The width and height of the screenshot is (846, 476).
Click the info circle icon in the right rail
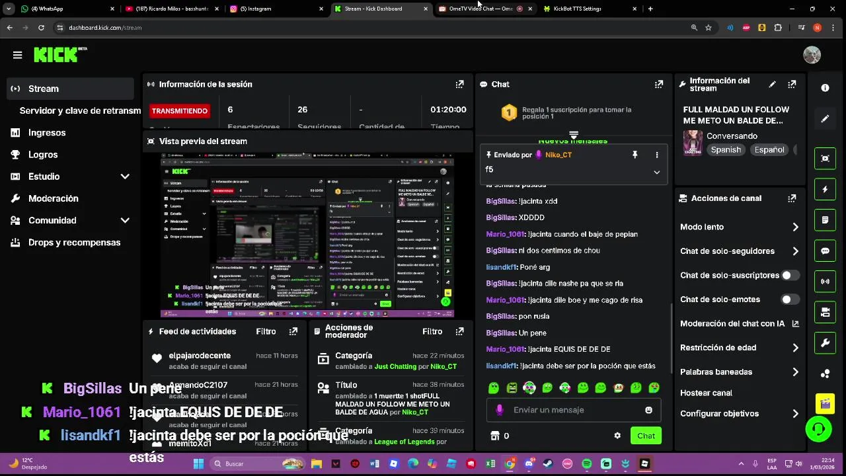click(825, 87)
